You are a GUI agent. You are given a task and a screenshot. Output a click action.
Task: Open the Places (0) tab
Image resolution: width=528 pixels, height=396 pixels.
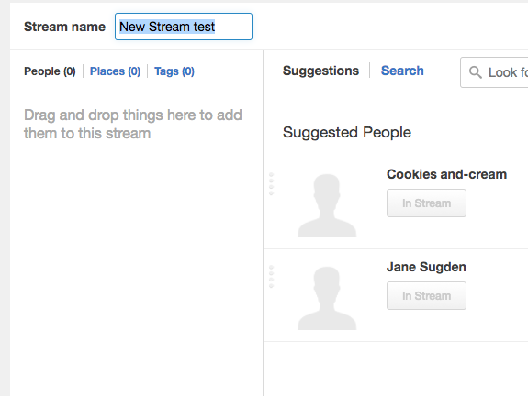click(115, 71)
